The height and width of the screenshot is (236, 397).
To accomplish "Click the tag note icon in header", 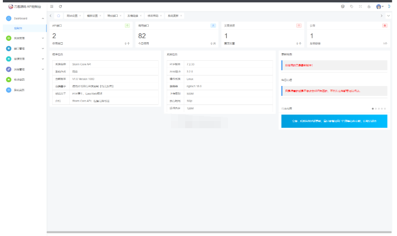I will 352,7.
